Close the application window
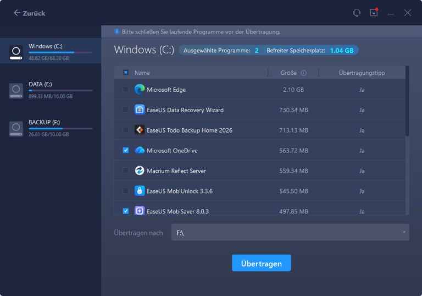This screenshot has height=296, width=422. click(x=408, y=13)
